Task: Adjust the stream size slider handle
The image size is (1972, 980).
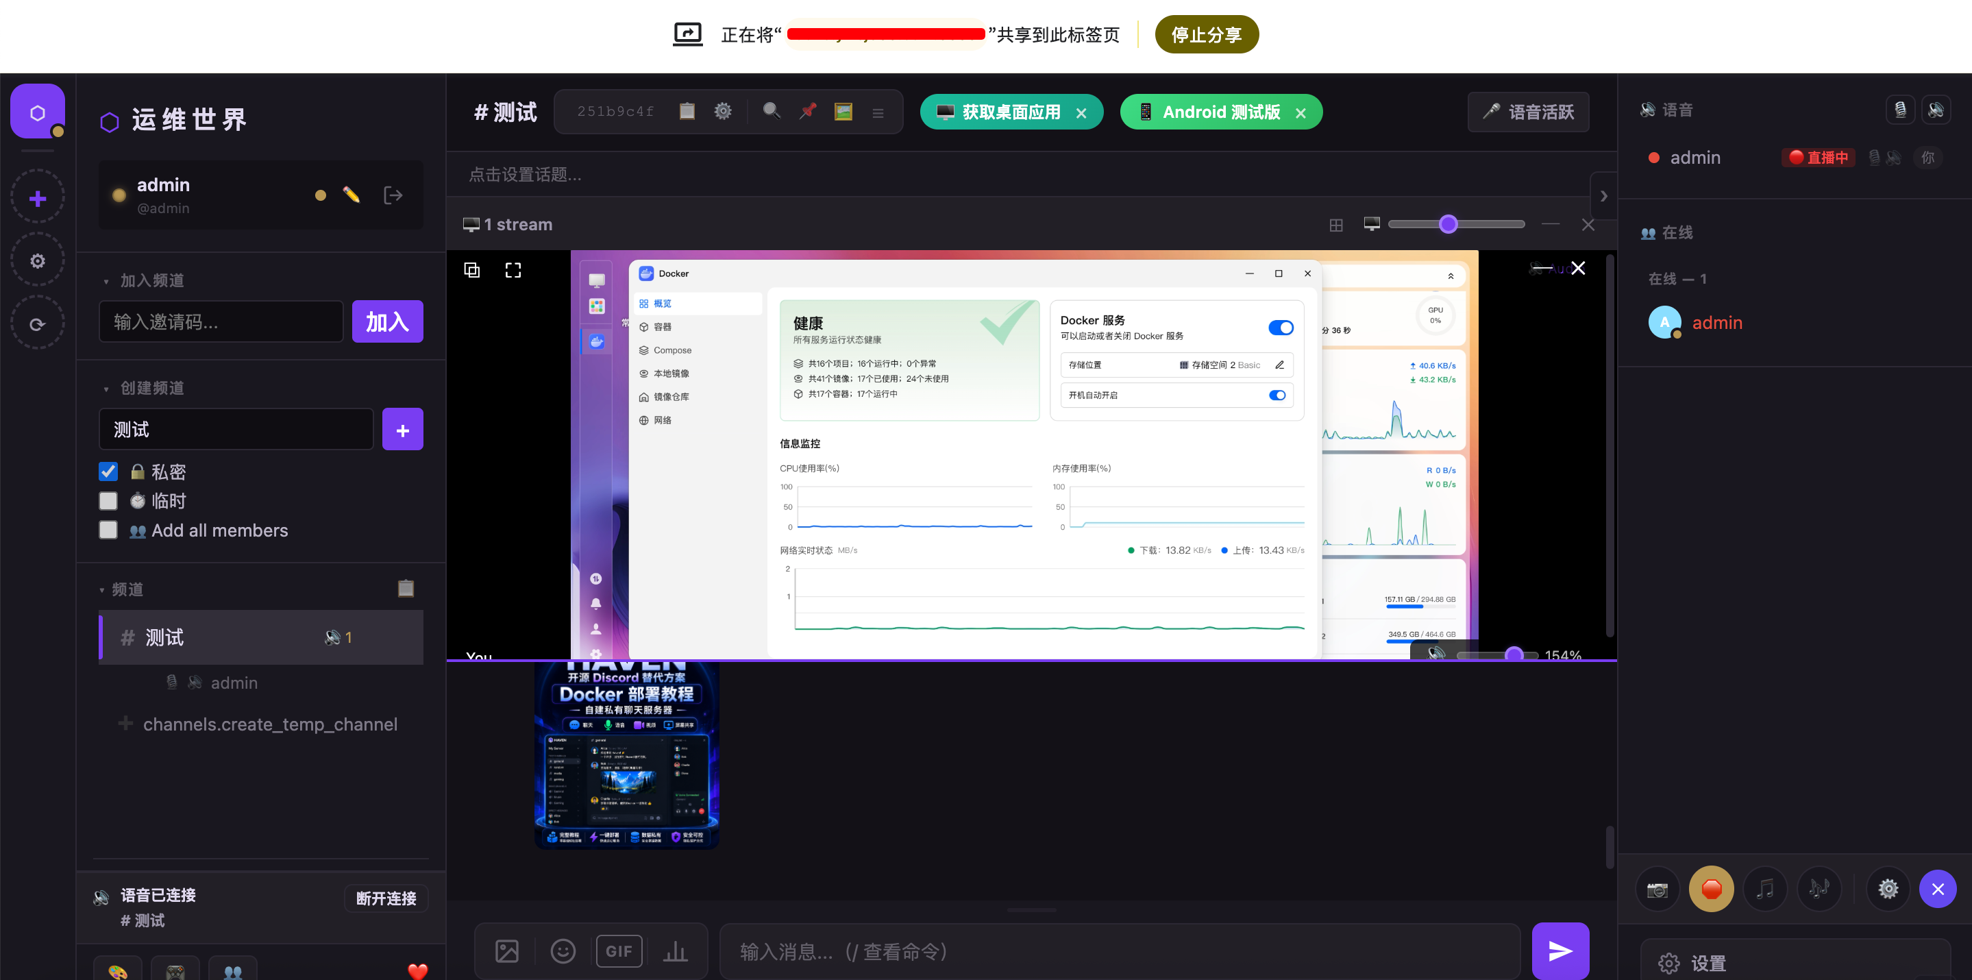Action: click(x=1448, y=224)
